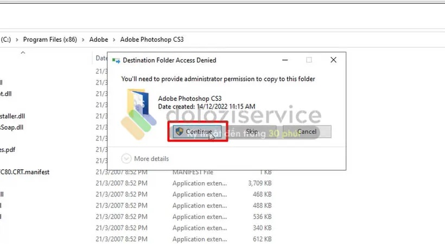Click the date cell in the 468 KB row
The width and height of the screenshot is (445, 244).
tap(122, 194)
